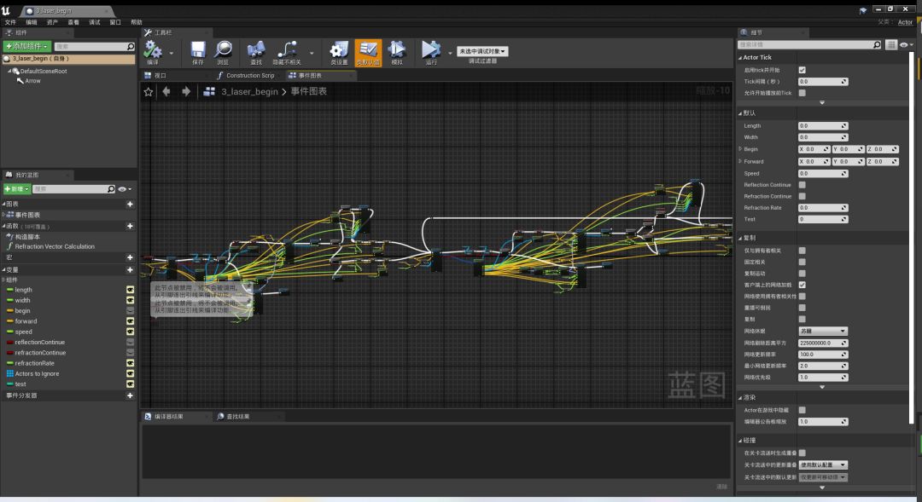The width and height of the screenshot is (922, 502).
Task: Uncheck the 启用tick并开始 checkbox
Action: click(802, 70)
